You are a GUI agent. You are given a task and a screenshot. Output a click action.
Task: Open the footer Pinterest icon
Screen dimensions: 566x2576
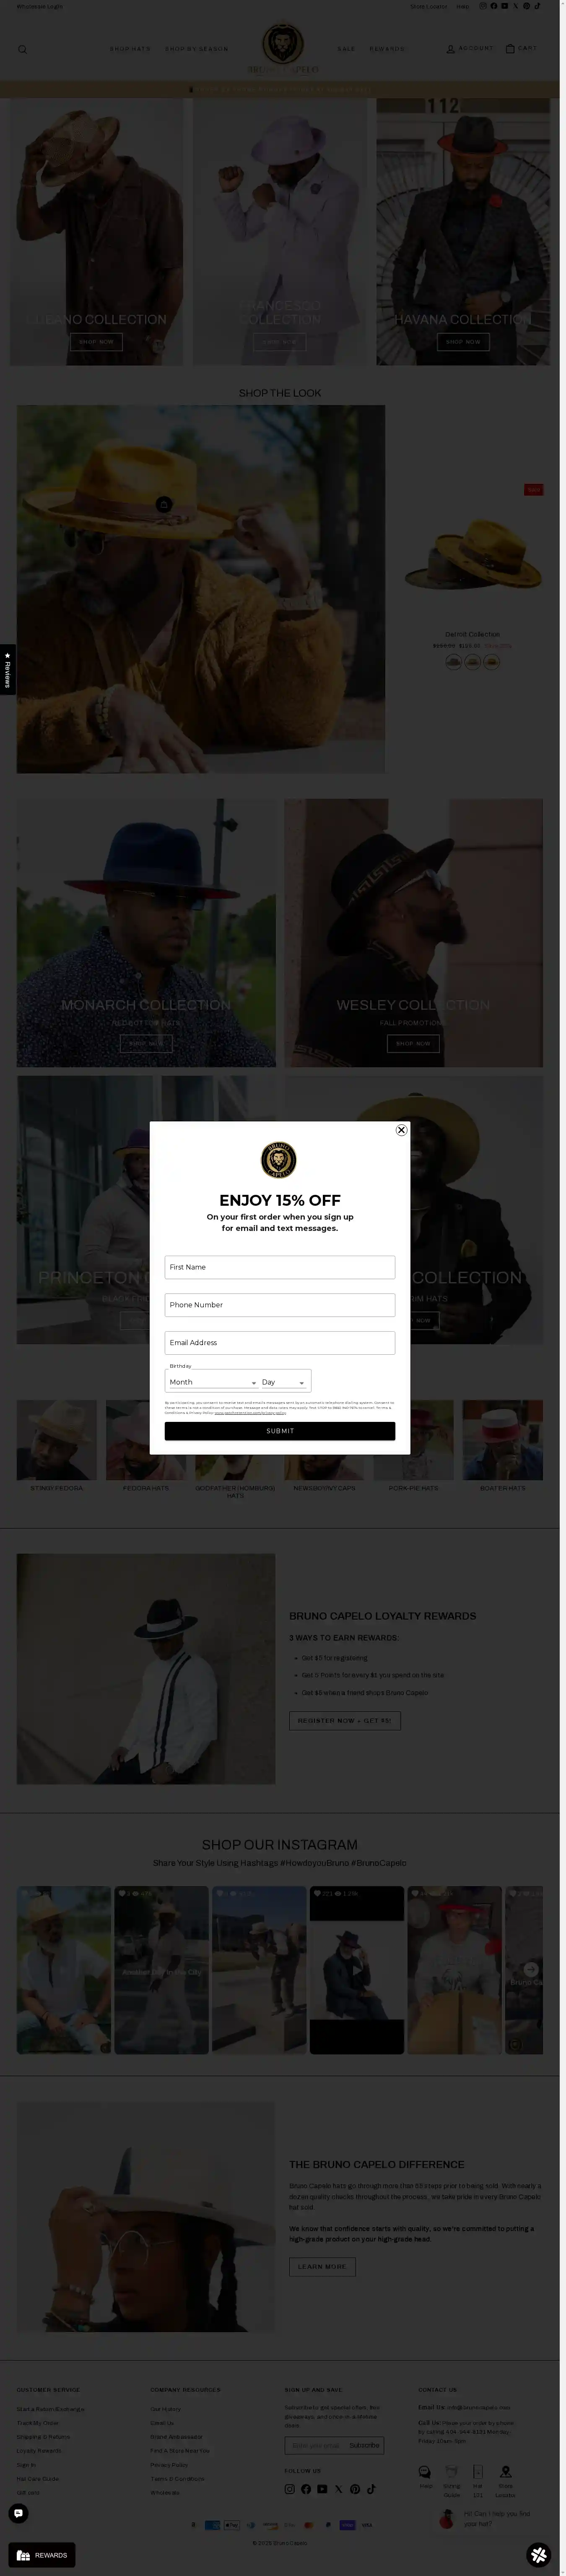(354, 2489)
